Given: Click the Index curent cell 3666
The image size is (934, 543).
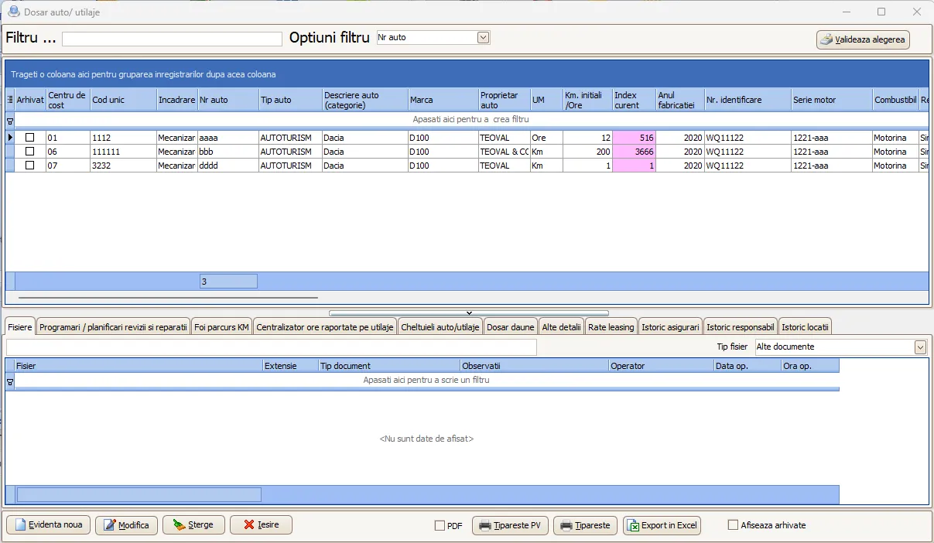Looking at the screenshot, I should tap(634, 152).
